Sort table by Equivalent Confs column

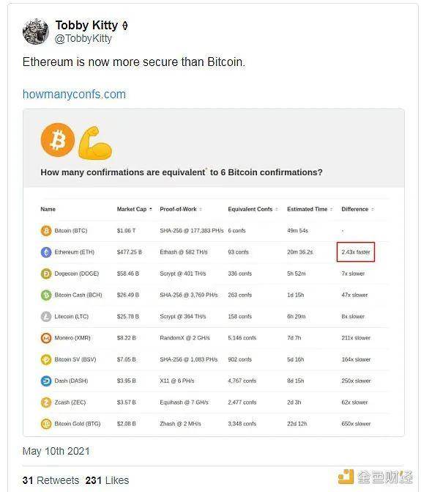[253, 209]
